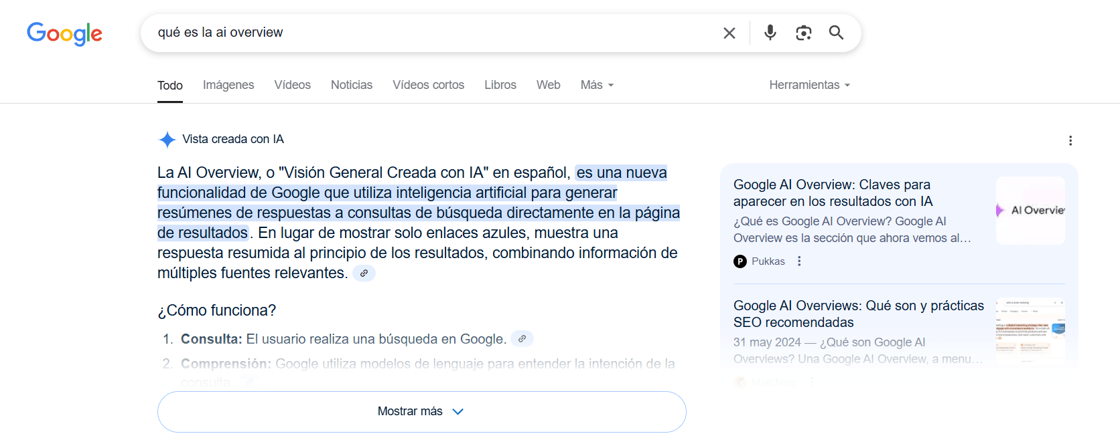Open 'Google AI Overview: Claves para aparecer' result

pos(833,193)
